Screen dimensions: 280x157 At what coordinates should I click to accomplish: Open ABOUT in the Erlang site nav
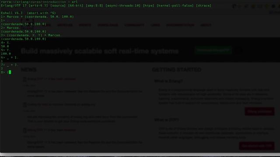206,25
